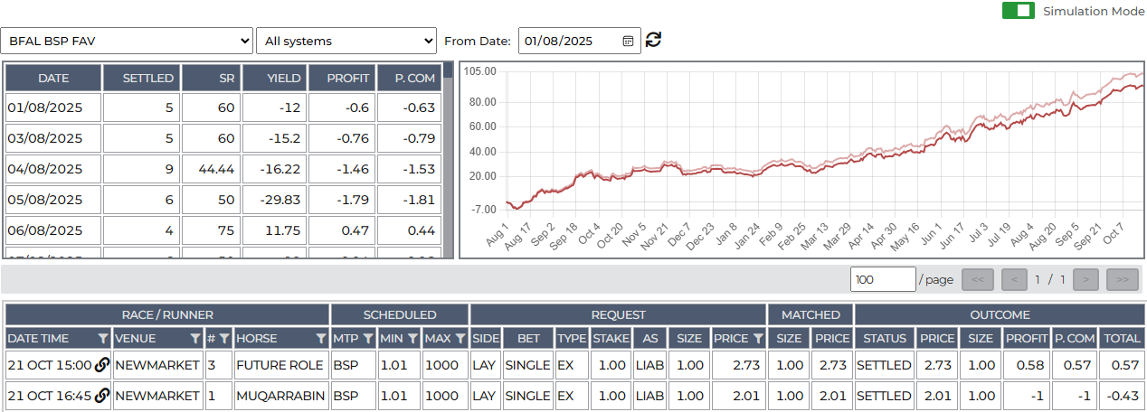
Task: Open link icon for 21 OCT 16:45 race
Action: 102,395
